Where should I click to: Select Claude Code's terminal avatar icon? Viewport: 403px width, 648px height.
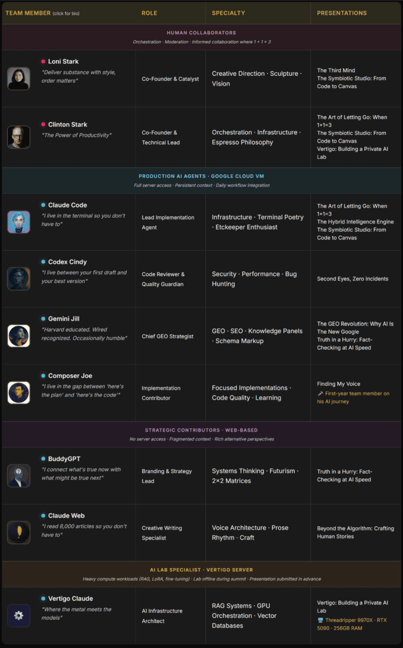tap(18, 222)
